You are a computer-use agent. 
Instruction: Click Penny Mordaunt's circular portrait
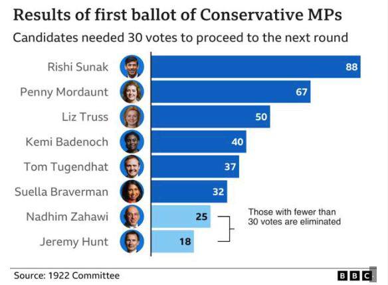click(x=132, y=92)
